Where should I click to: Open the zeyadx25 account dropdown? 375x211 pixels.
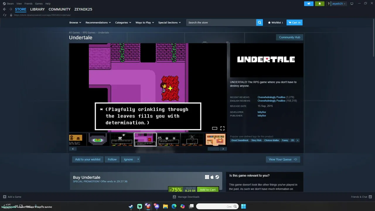pyautogui.click(x=338, y=4)
